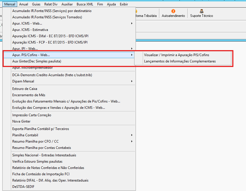Choose Visualizar / Imprimir a Apuração PIS/Cofins
246x191 pixels.
pyautogui.click(x=183, y=55)
